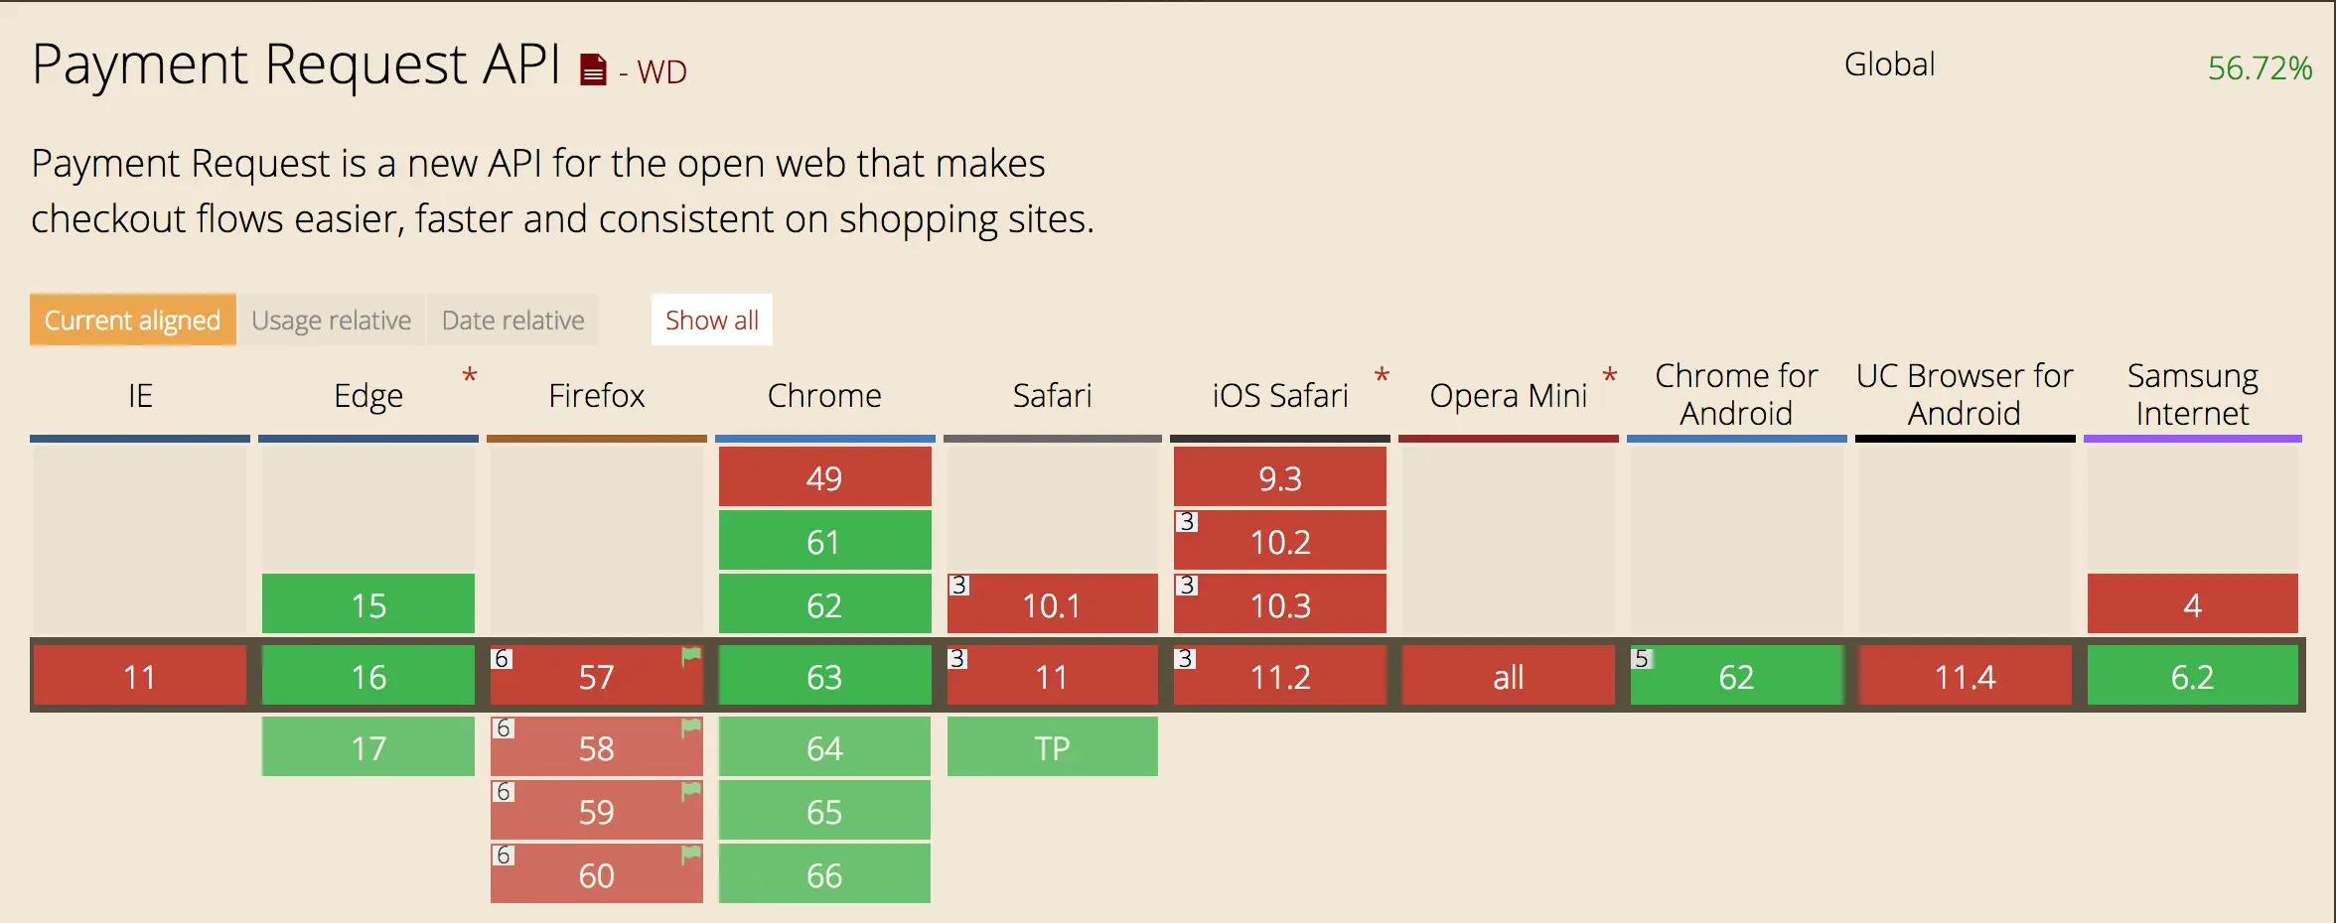Screen dimensions: 2336x923
Task: Click the note 3 marker on Safari 10.1
Action: 958,586
